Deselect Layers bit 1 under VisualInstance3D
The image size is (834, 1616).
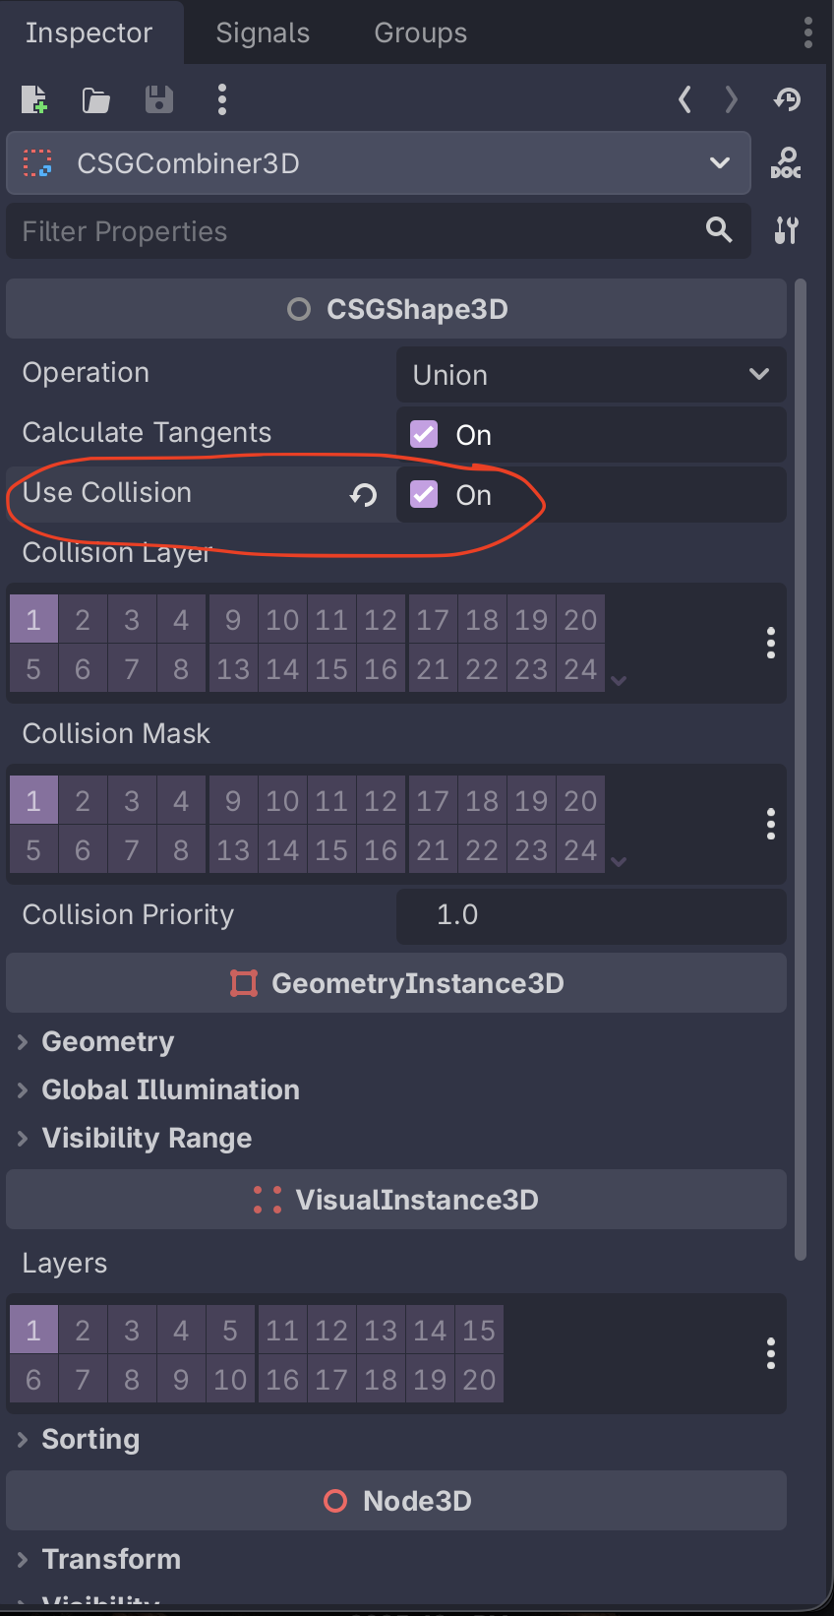pyautogui.click(x=33, y=1330)
